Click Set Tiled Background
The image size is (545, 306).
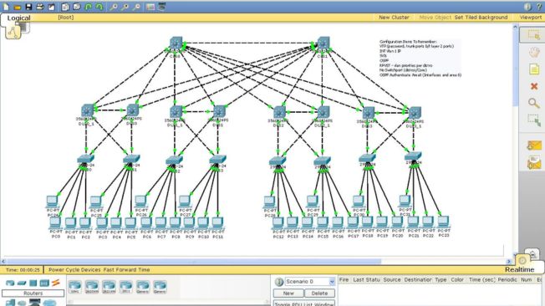tap(481, 17)
